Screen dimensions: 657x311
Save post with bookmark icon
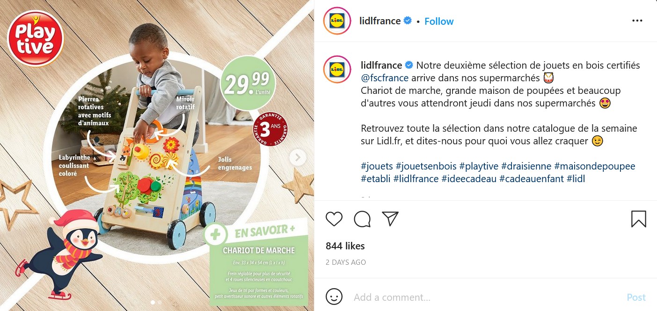click(639, 219)
